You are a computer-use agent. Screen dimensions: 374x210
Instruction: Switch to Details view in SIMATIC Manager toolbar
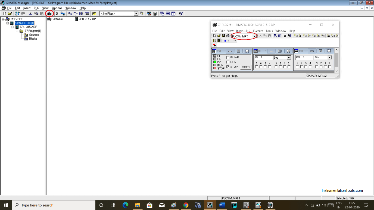pyautogui.click(x=87, y=14)
